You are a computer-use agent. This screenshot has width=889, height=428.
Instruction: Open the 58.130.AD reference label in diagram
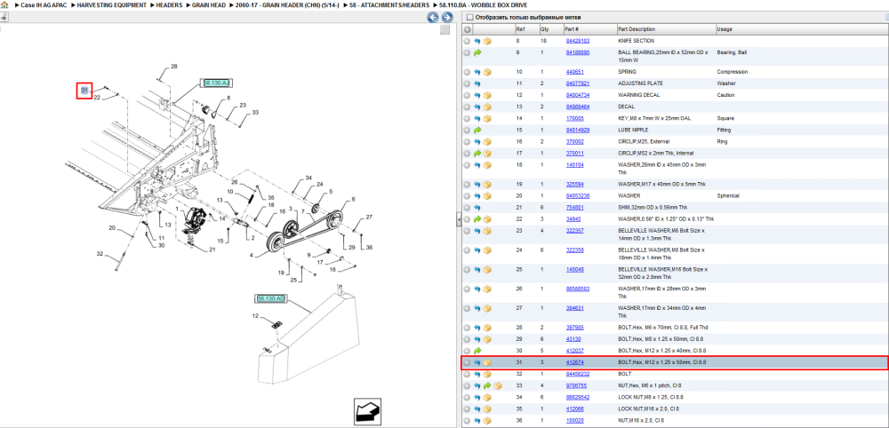click(x=270, y=298)
